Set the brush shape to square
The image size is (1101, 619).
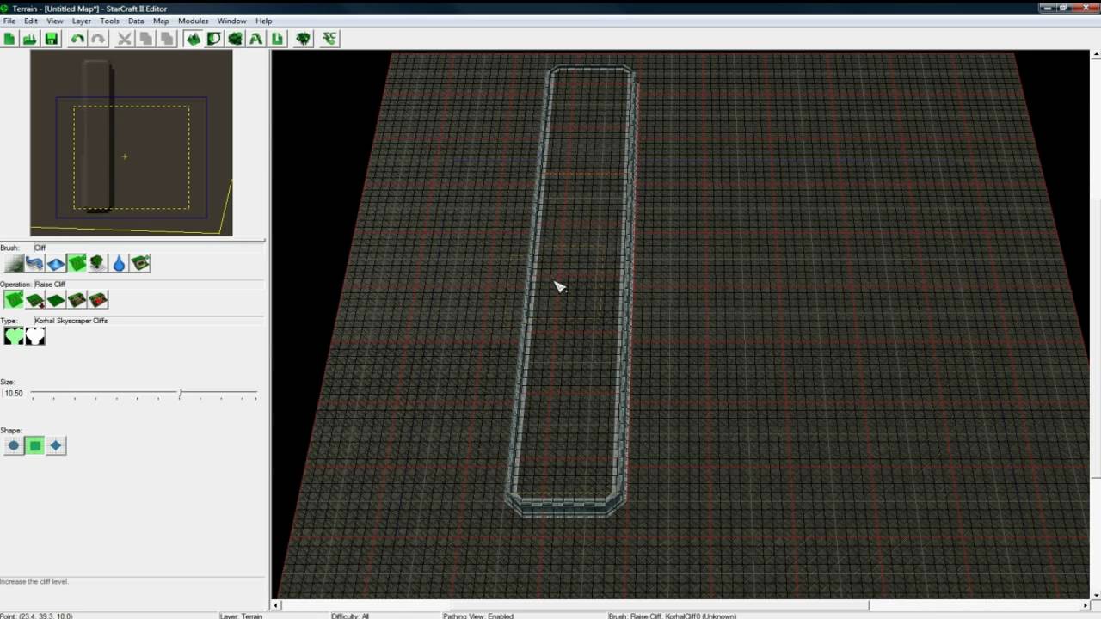click(34, 445)
